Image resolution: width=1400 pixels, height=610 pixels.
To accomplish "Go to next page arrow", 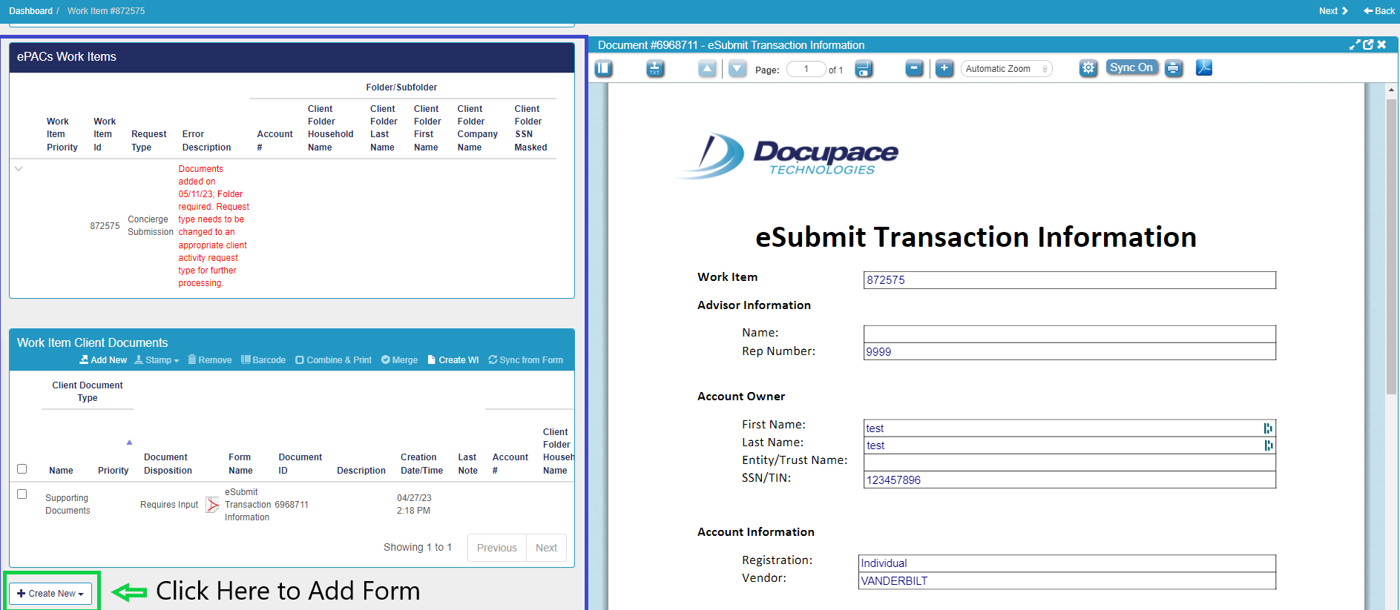I will (x=737, y=68).
